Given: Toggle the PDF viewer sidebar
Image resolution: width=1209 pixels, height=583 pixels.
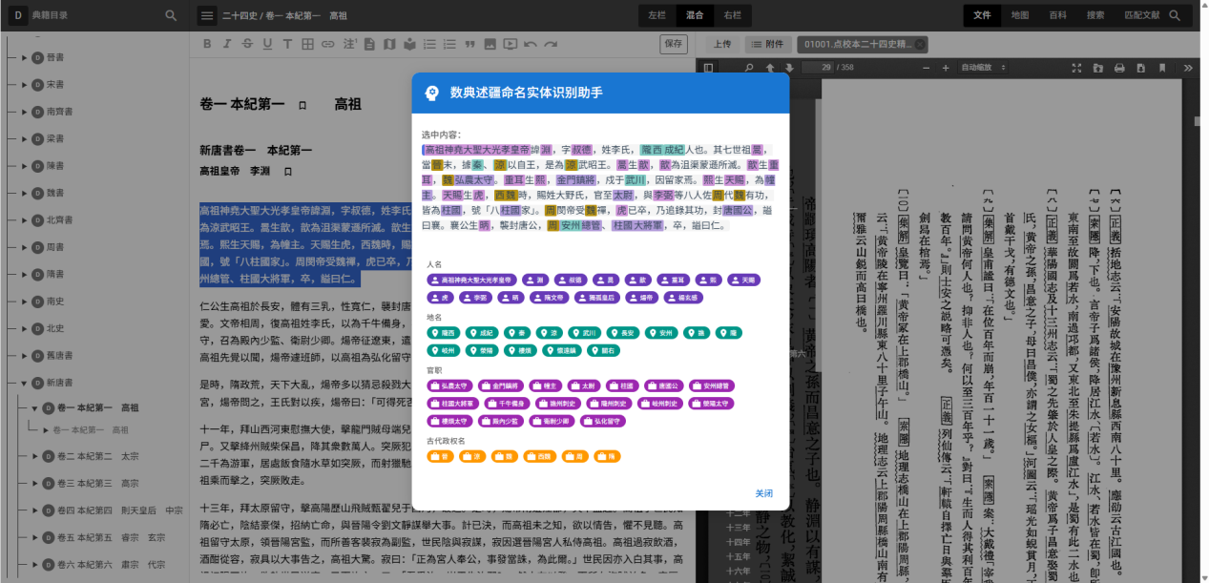Looking at the screenshot, I should click(709, 68).
